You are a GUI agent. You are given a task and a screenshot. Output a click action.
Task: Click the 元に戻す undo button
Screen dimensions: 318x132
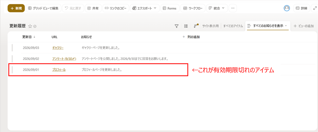pyautogui.click(x=73, y=8)
